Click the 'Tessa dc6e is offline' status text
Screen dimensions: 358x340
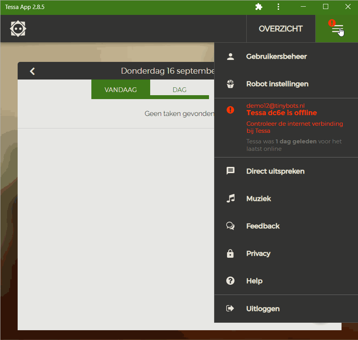coord(282,113)
